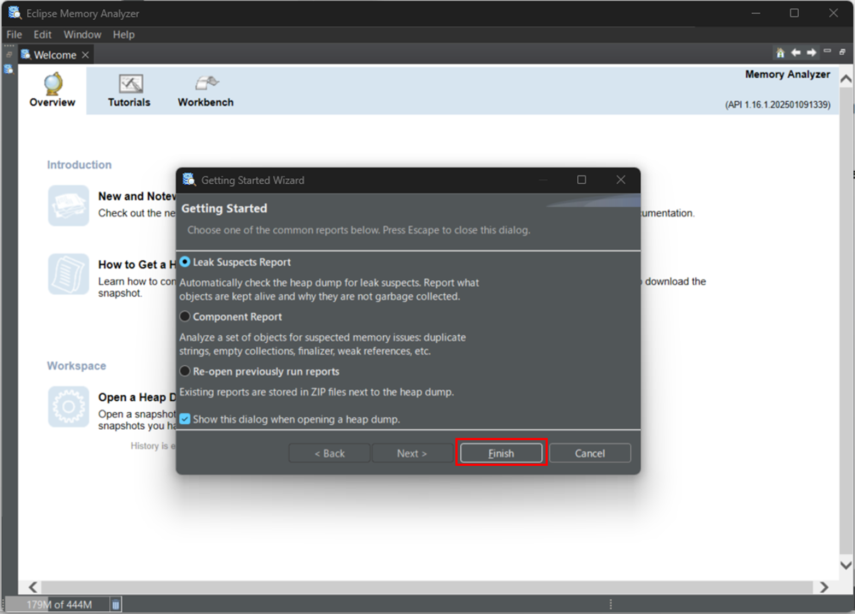Open the Tutorials icon
855x614 pixels.
pos(130,84)
